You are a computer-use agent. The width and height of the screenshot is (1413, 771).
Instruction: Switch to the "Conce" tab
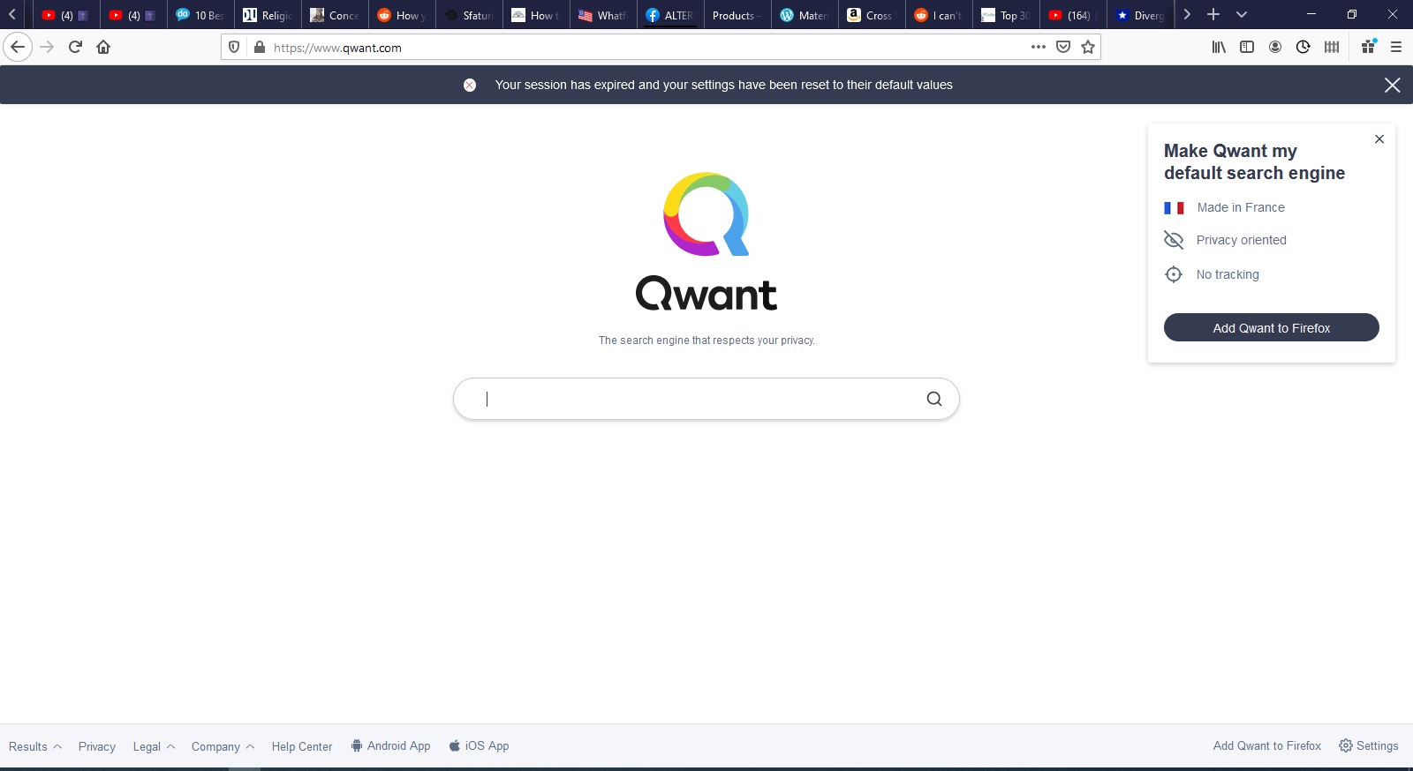[335, 15]
